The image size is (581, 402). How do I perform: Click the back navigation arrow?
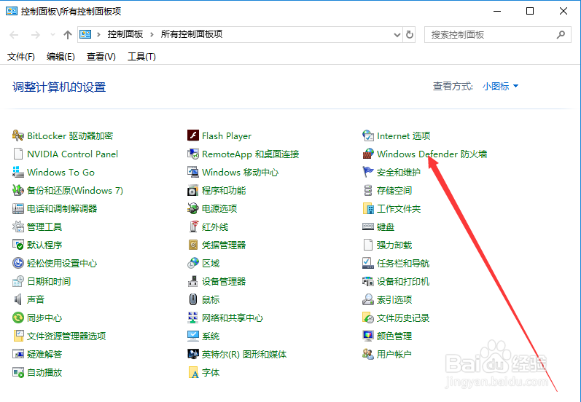pyautogui.click(x=14, y=35)
